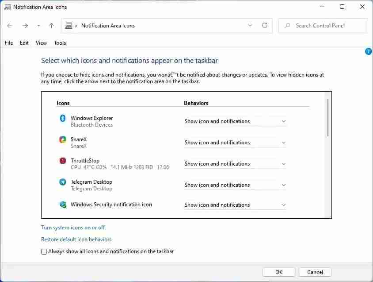Click the ThrottleStop icon

[x=62, y=161]
